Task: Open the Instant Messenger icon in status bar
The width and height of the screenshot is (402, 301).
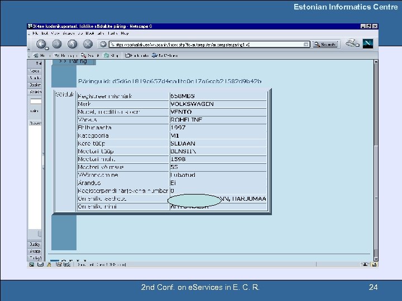Action: click(x=49, y=264)
